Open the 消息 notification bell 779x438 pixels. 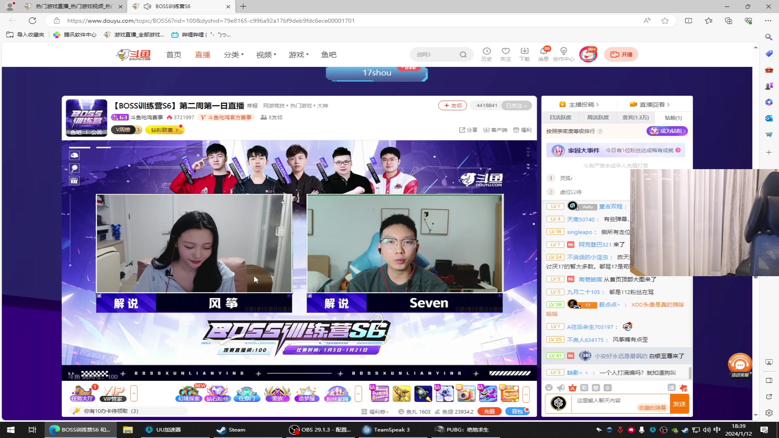pos(543,54)
